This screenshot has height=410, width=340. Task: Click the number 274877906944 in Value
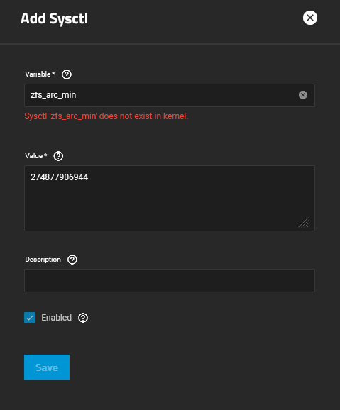pos(60,177)
